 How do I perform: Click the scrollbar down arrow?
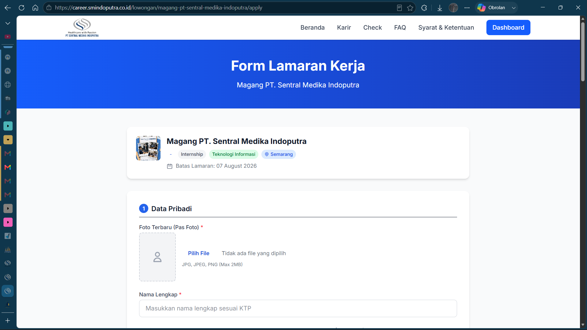[583, 324]
